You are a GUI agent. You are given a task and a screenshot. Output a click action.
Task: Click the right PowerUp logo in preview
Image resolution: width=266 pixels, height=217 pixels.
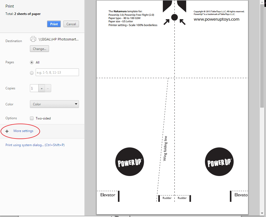219,162
